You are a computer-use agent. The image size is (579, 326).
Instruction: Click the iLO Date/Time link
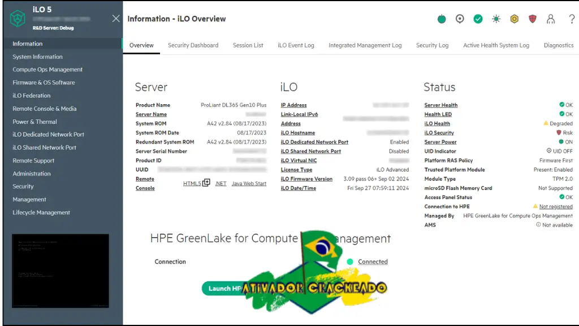tap(299, 188)
